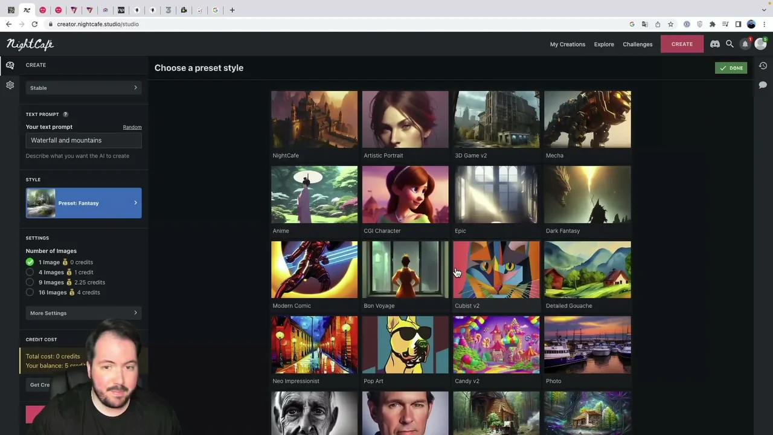Open the browser three-dot menu

pyautogui.click(x=765, y=24)
